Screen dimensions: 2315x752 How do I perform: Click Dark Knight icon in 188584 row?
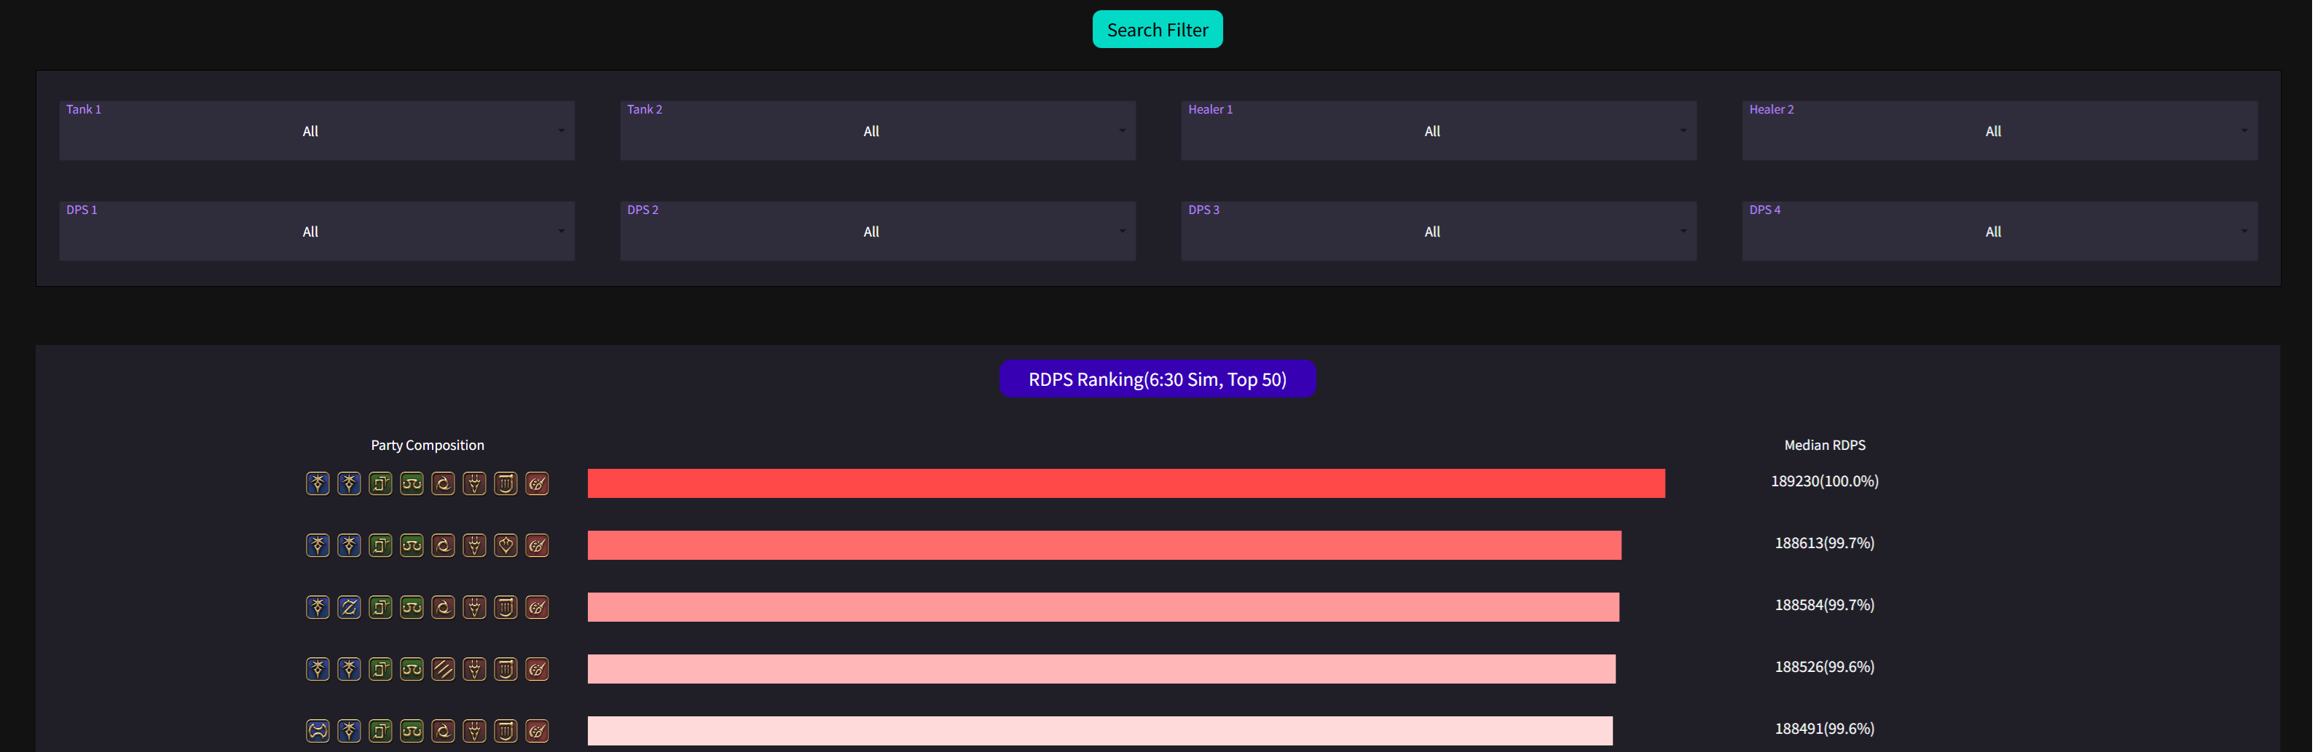pyautogui.click(x=317, y=607)
